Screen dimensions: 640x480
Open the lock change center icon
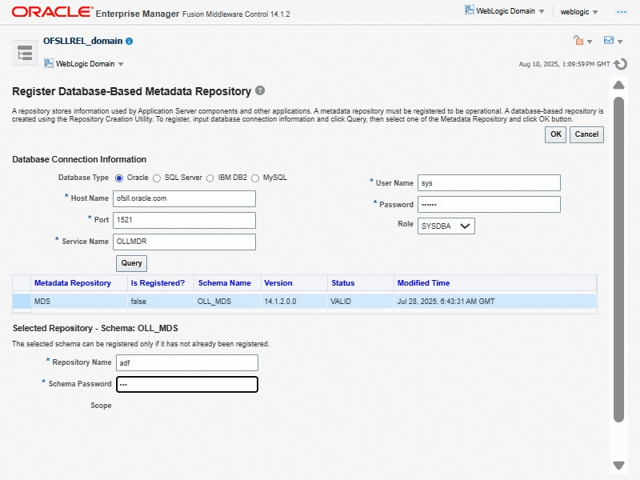click(x=578, y=40)
